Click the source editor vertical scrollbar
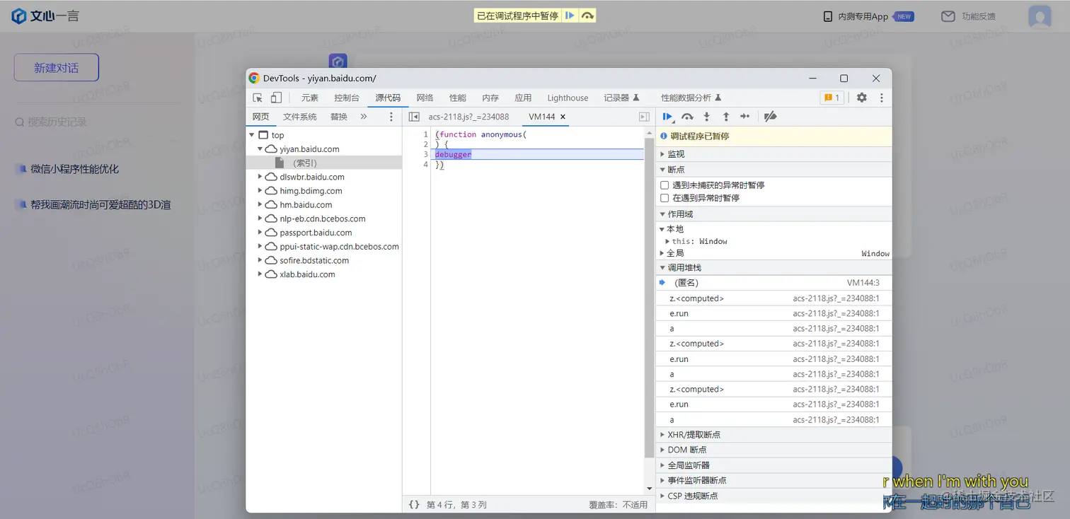This screenshot has height=519, width=1070. pyautogui.click(x=649, y=297)
